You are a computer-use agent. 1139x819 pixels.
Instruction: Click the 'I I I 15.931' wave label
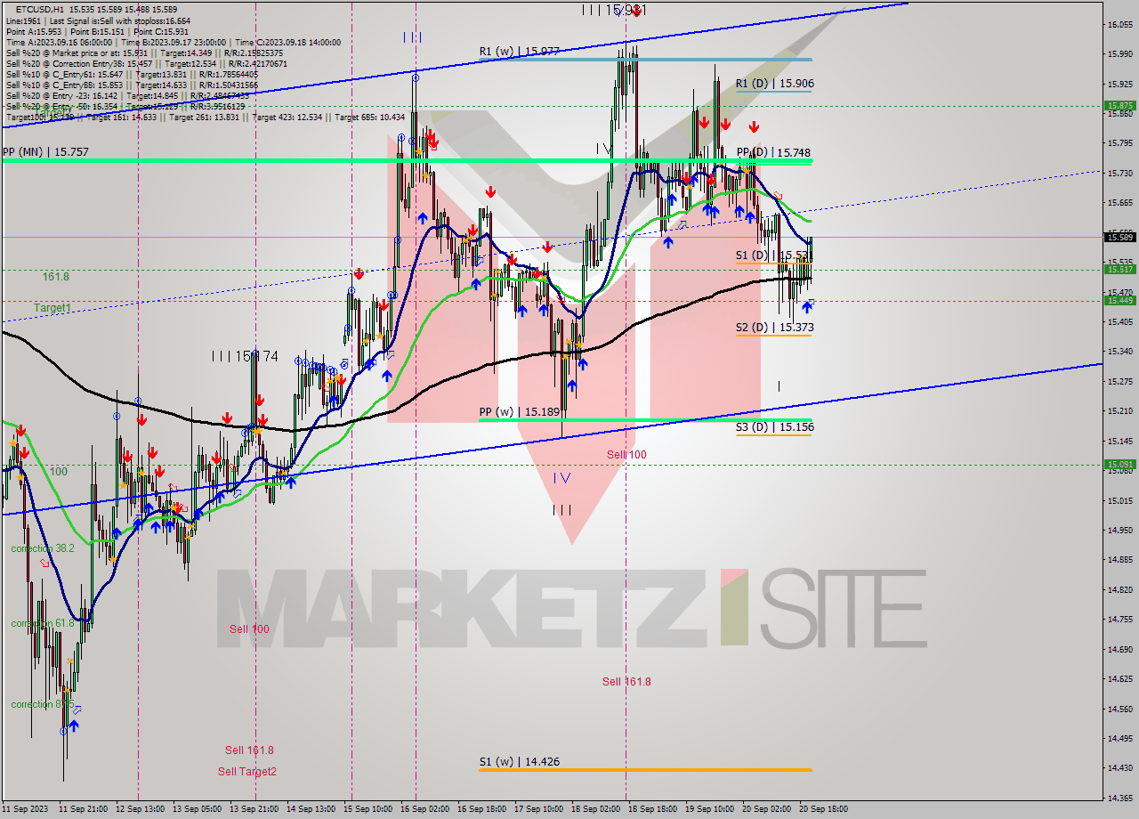coord(614,9)
